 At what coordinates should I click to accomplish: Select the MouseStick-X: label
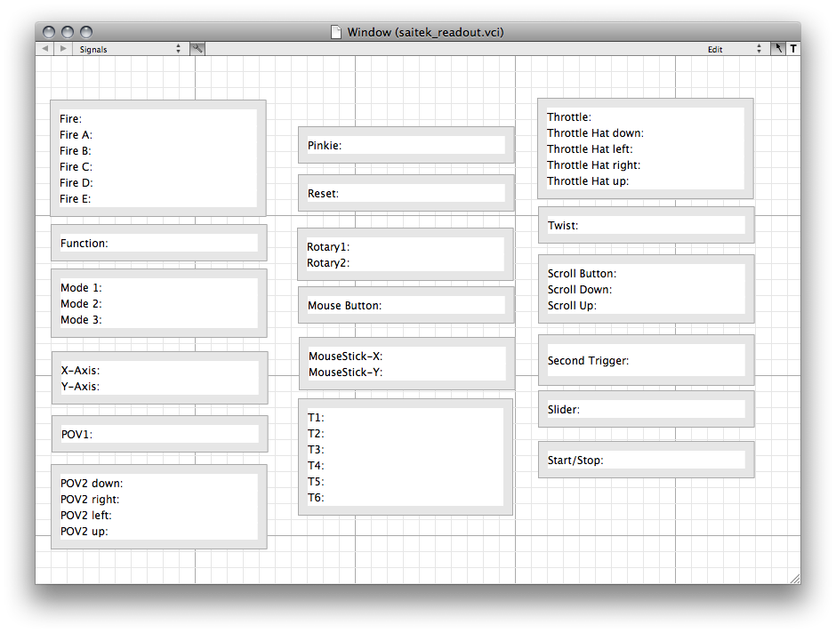[345, 356]
